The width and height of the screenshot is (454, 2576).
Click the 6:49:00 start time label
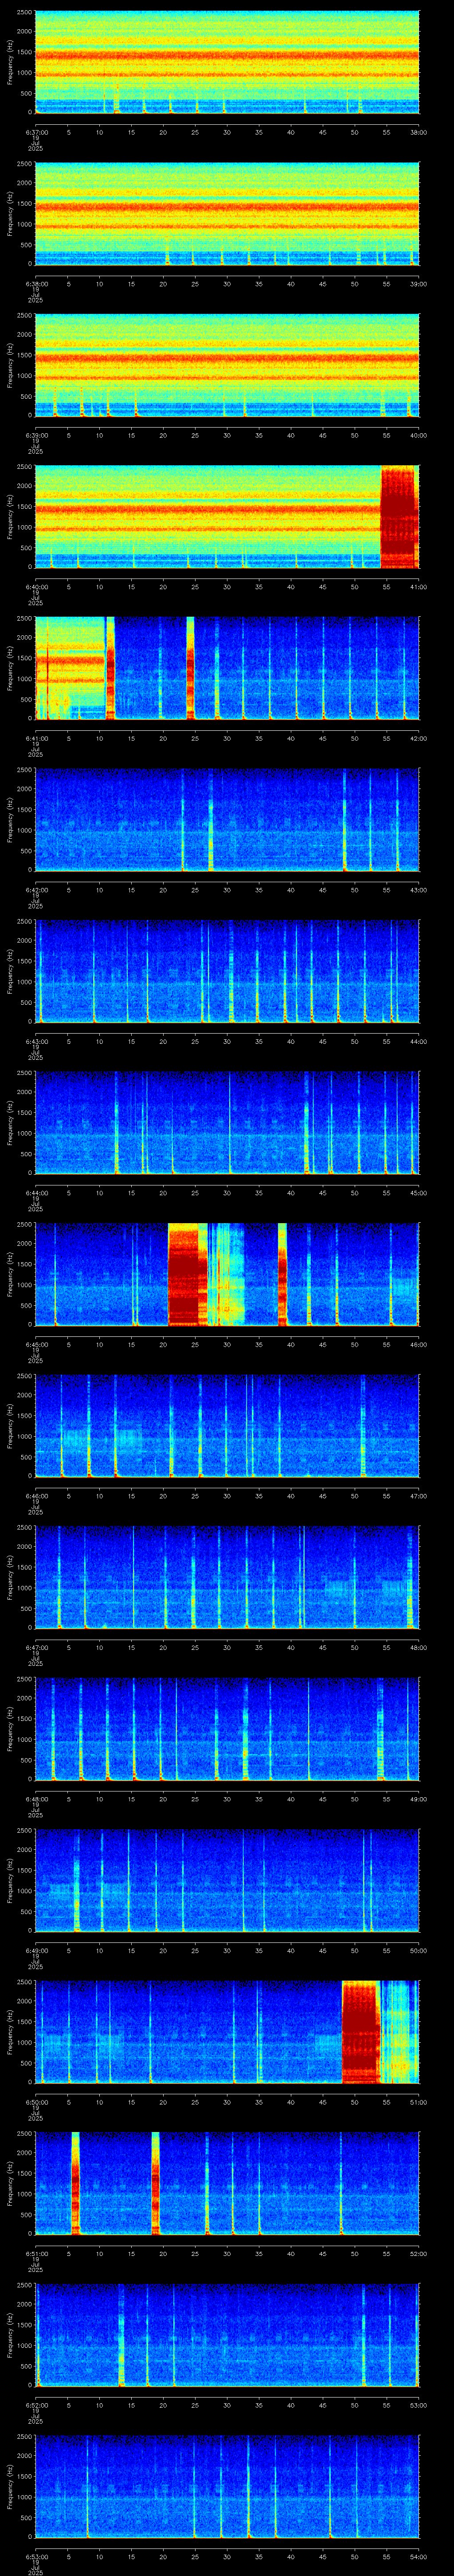[x=36, y=1951]
